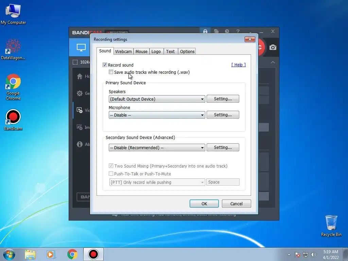Open Bandicam desktop shortcut
This screenshot has height=261, width=348.
tap(13, 120)
